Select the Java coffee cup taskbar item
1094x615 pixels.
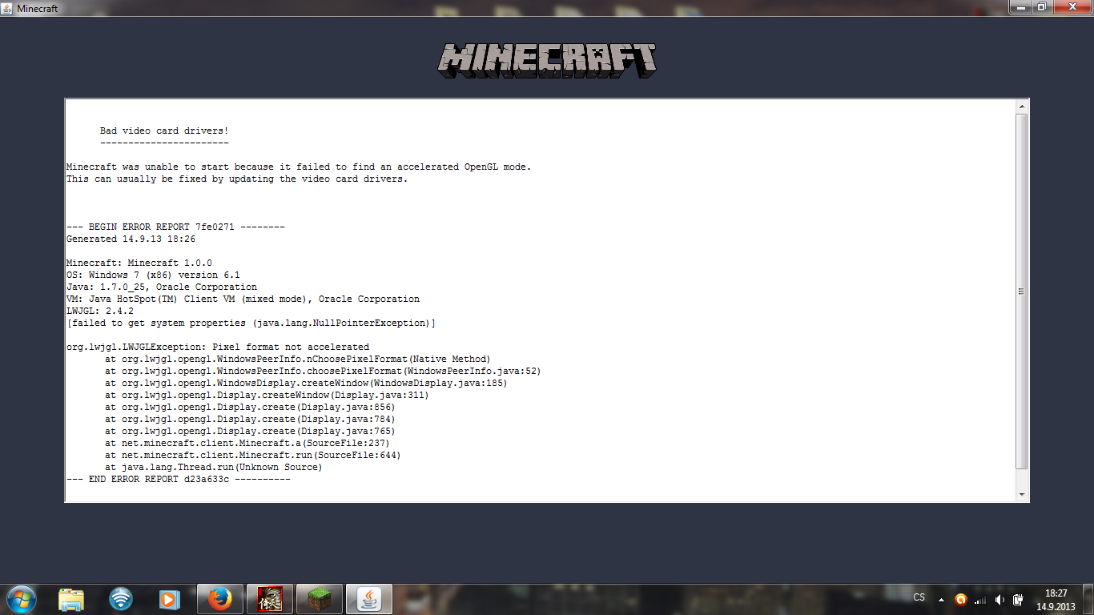point(368,599)
